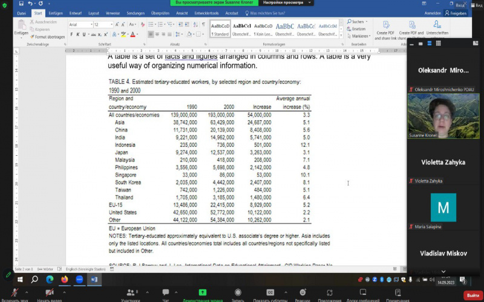Toggle bold formatting F button

(71, 34)
